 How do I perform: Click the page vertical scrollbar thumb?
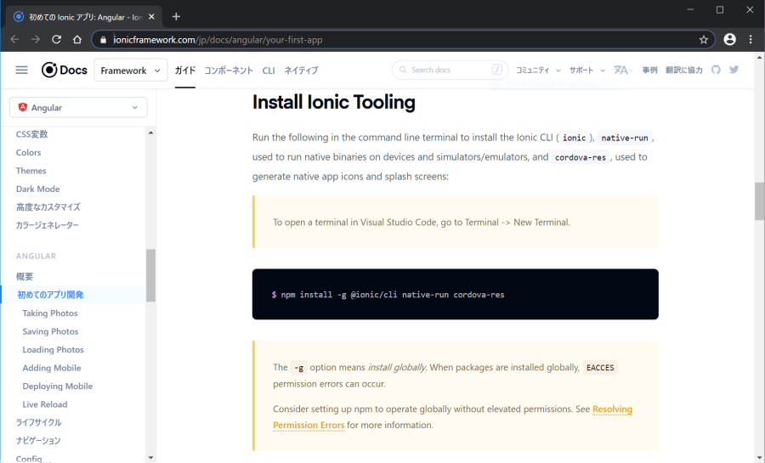tap(759, 200)
